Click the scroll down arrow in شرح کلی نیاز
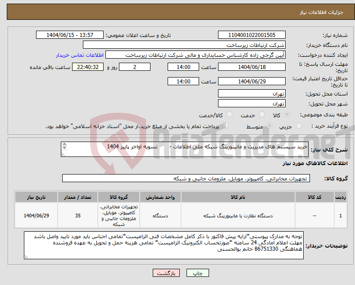The width and height of the screenshot is (355, 285). pyautogui.click(x=64, y=148)
